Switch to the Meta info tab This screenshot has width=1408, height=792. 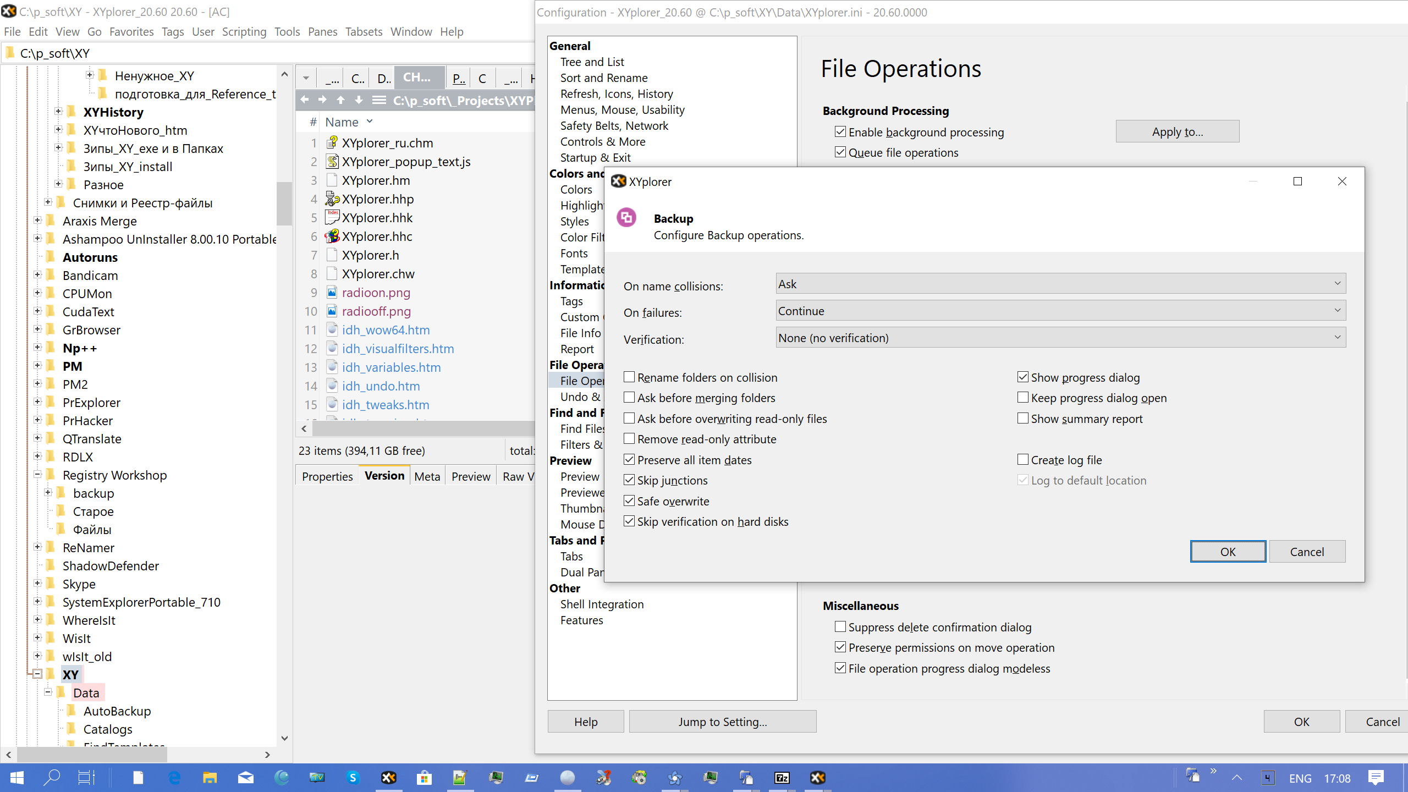click(x=427, y=476)
